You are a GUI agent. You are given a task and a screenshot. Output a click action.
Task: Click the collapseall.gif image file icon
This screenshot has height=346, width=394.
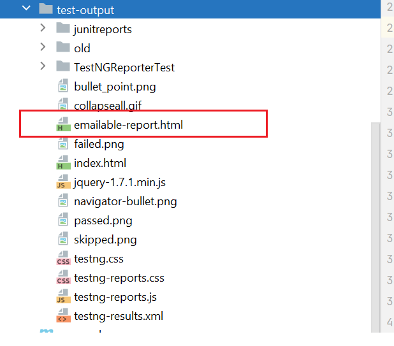[x=63, y=104]
